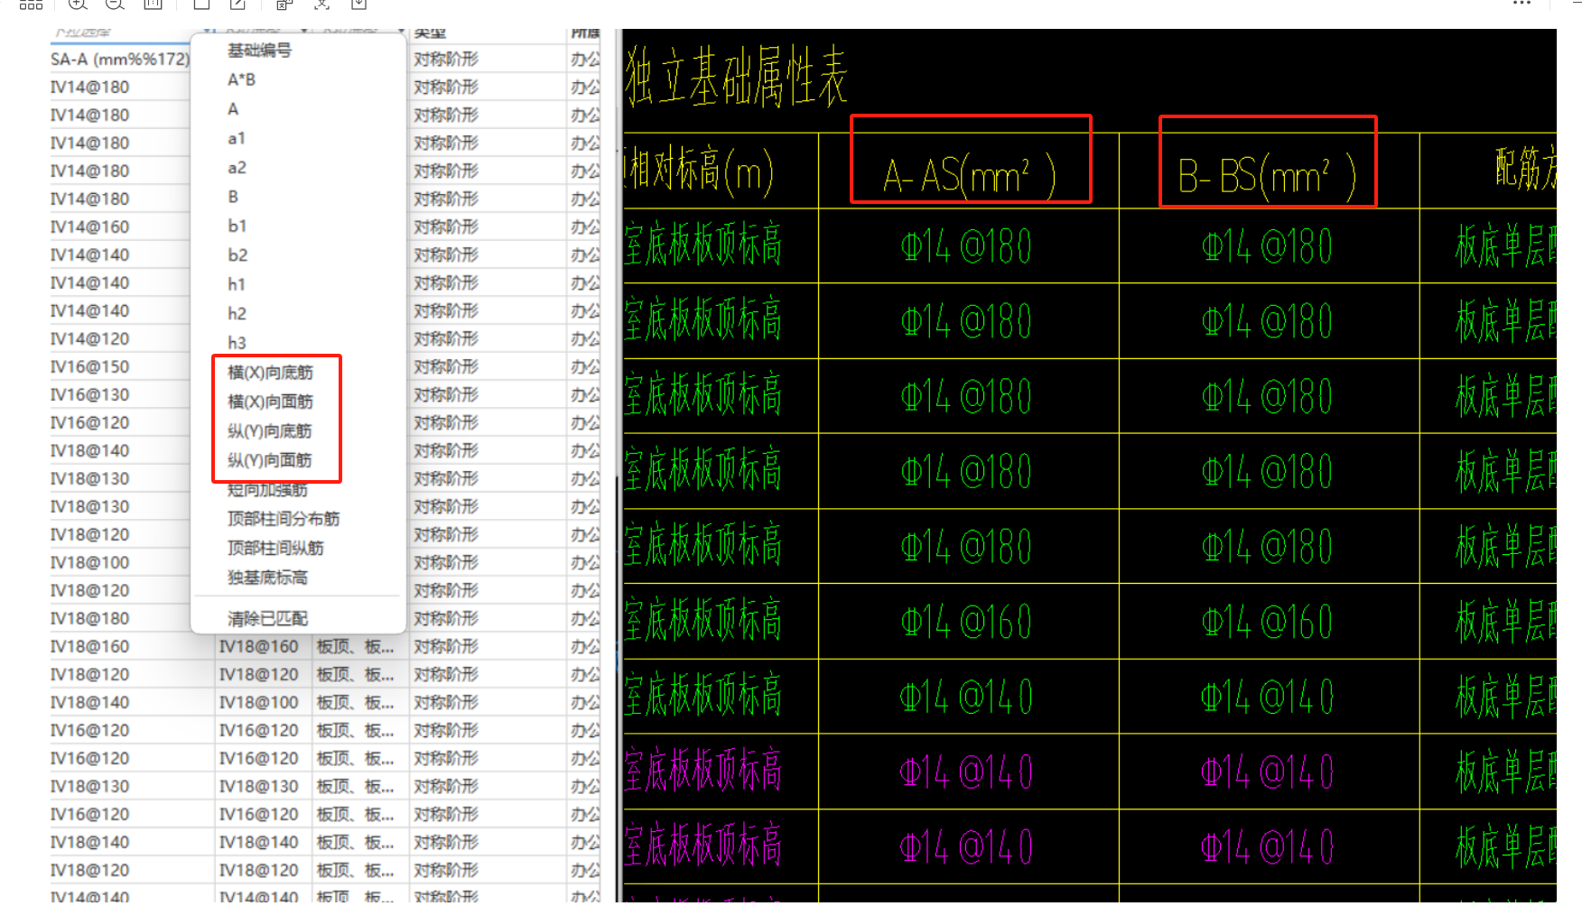This screenshot has width=1582, height=906.
Task: Click the 独立基础属性表 title in drawing
Action: tap(735, 77)
